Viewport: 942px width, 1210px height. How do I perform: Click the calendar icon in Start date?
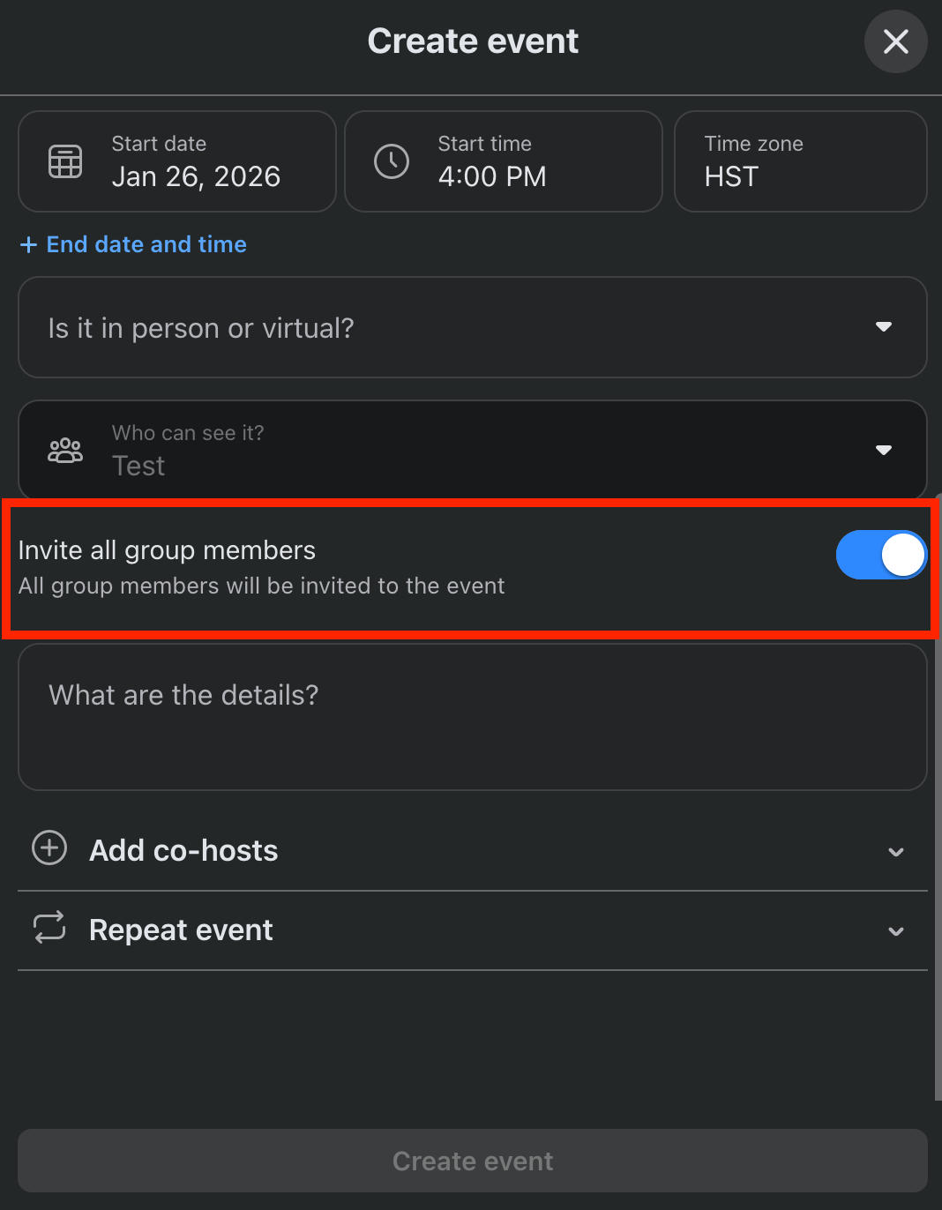click(65, 161)
